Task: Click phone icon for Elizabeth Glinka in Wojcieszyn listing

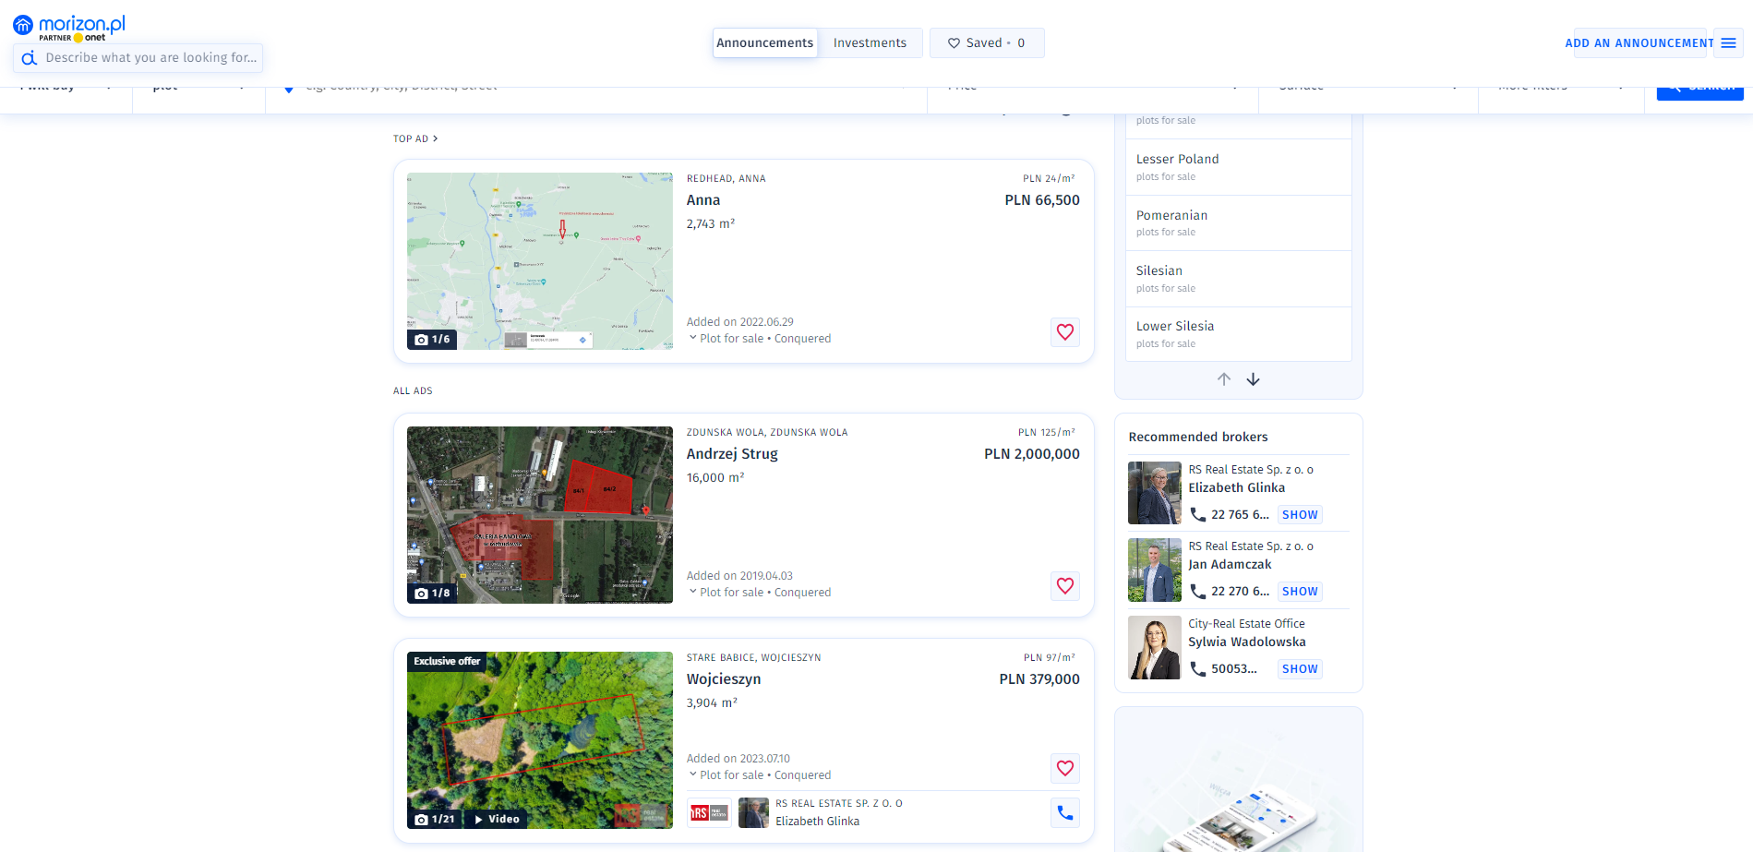Action: 1064,813
